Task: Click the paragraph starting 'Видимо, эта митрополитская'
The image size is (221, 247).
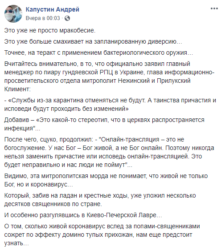Action: 106,180
